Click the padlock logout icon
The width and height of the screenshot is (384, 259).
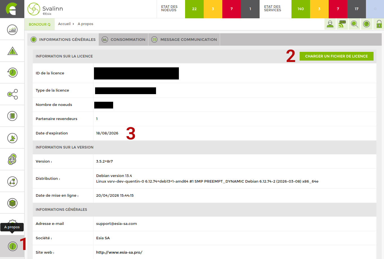click(379, 24)
